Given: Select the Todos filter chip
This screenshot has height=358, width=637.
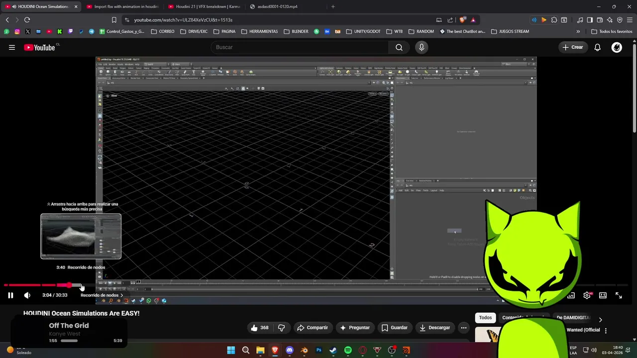Looking at the screenshot, I should point(485,318).
